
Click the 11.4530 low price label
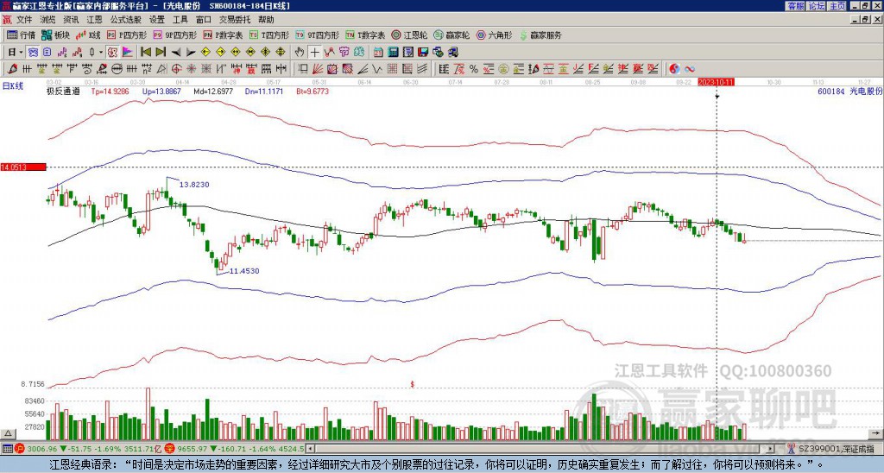[244, 271]
